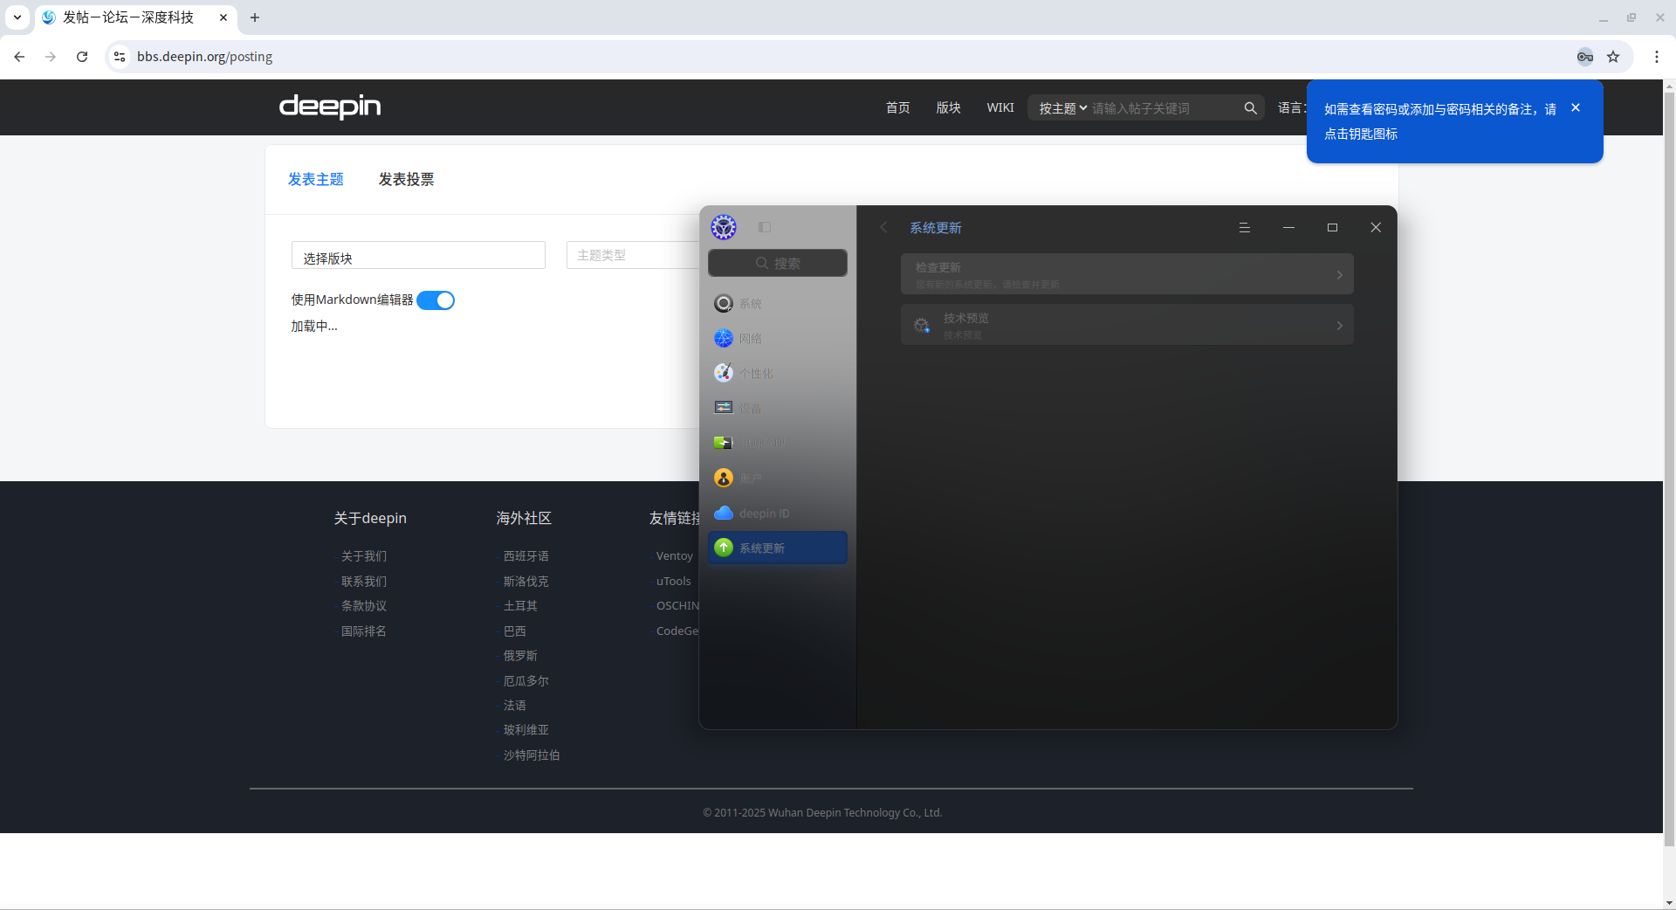Toggle the 使用Markdown编辑器 switch
Viewport: 1676px width, 910px height.
(436, 300)
